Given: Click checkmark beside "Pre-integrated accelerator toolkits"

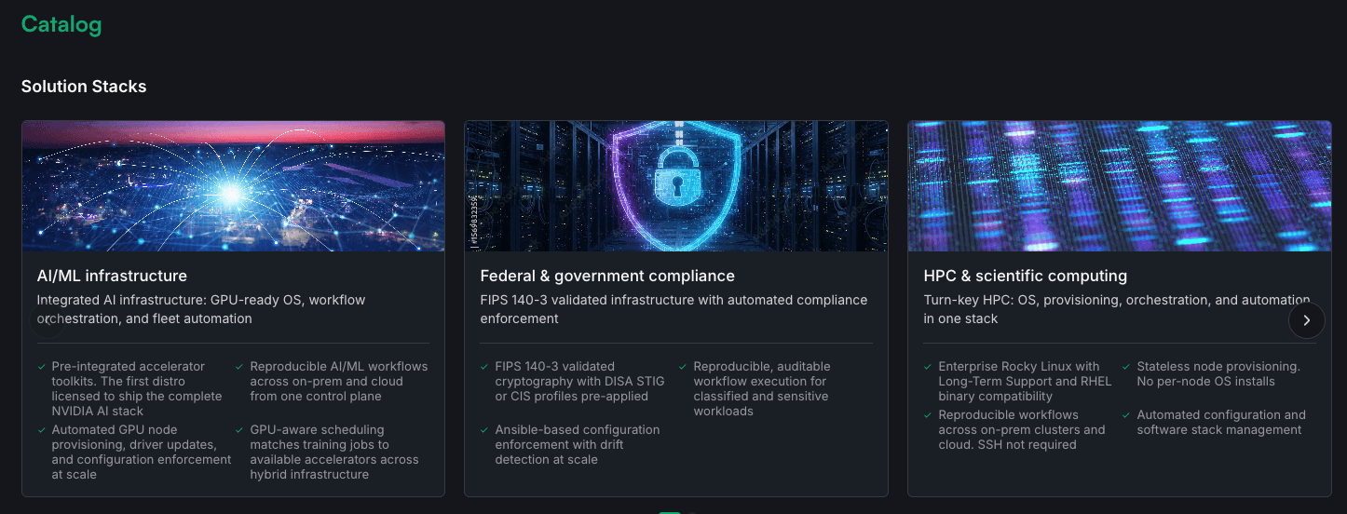Looking at the screenshot, I should coord(42,367).
